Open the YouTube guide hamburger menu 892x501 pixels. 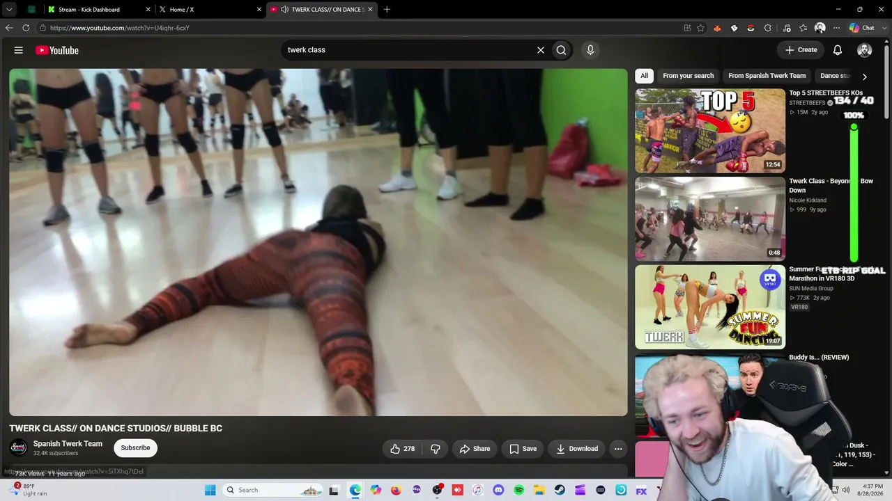pyautogui.click(x=19, y=50)
